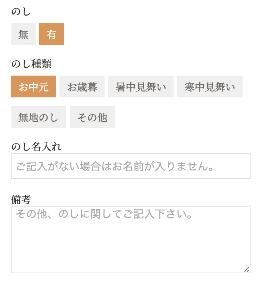Image resolution: width=260 pixels, height=282 pixels.
Task: Select 有 for the のし option
Action: [x=52, y=34]
